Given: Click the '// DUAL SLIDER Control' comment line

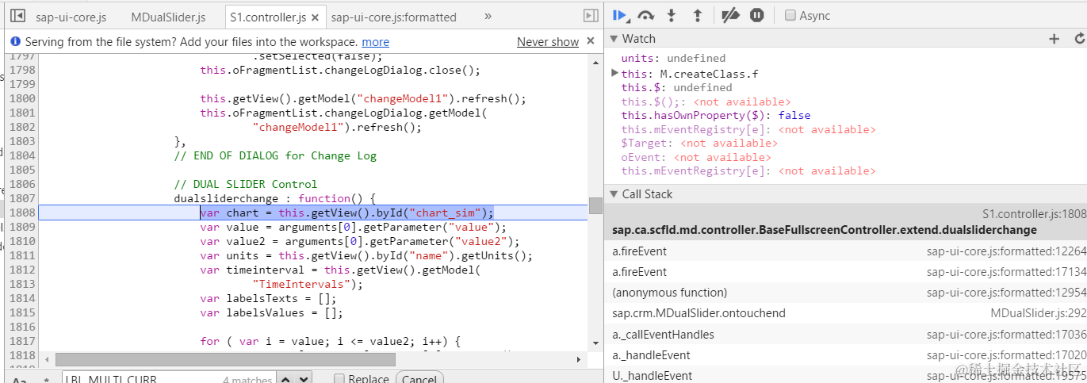Looking at the screenshot, I should coord(245,184).
